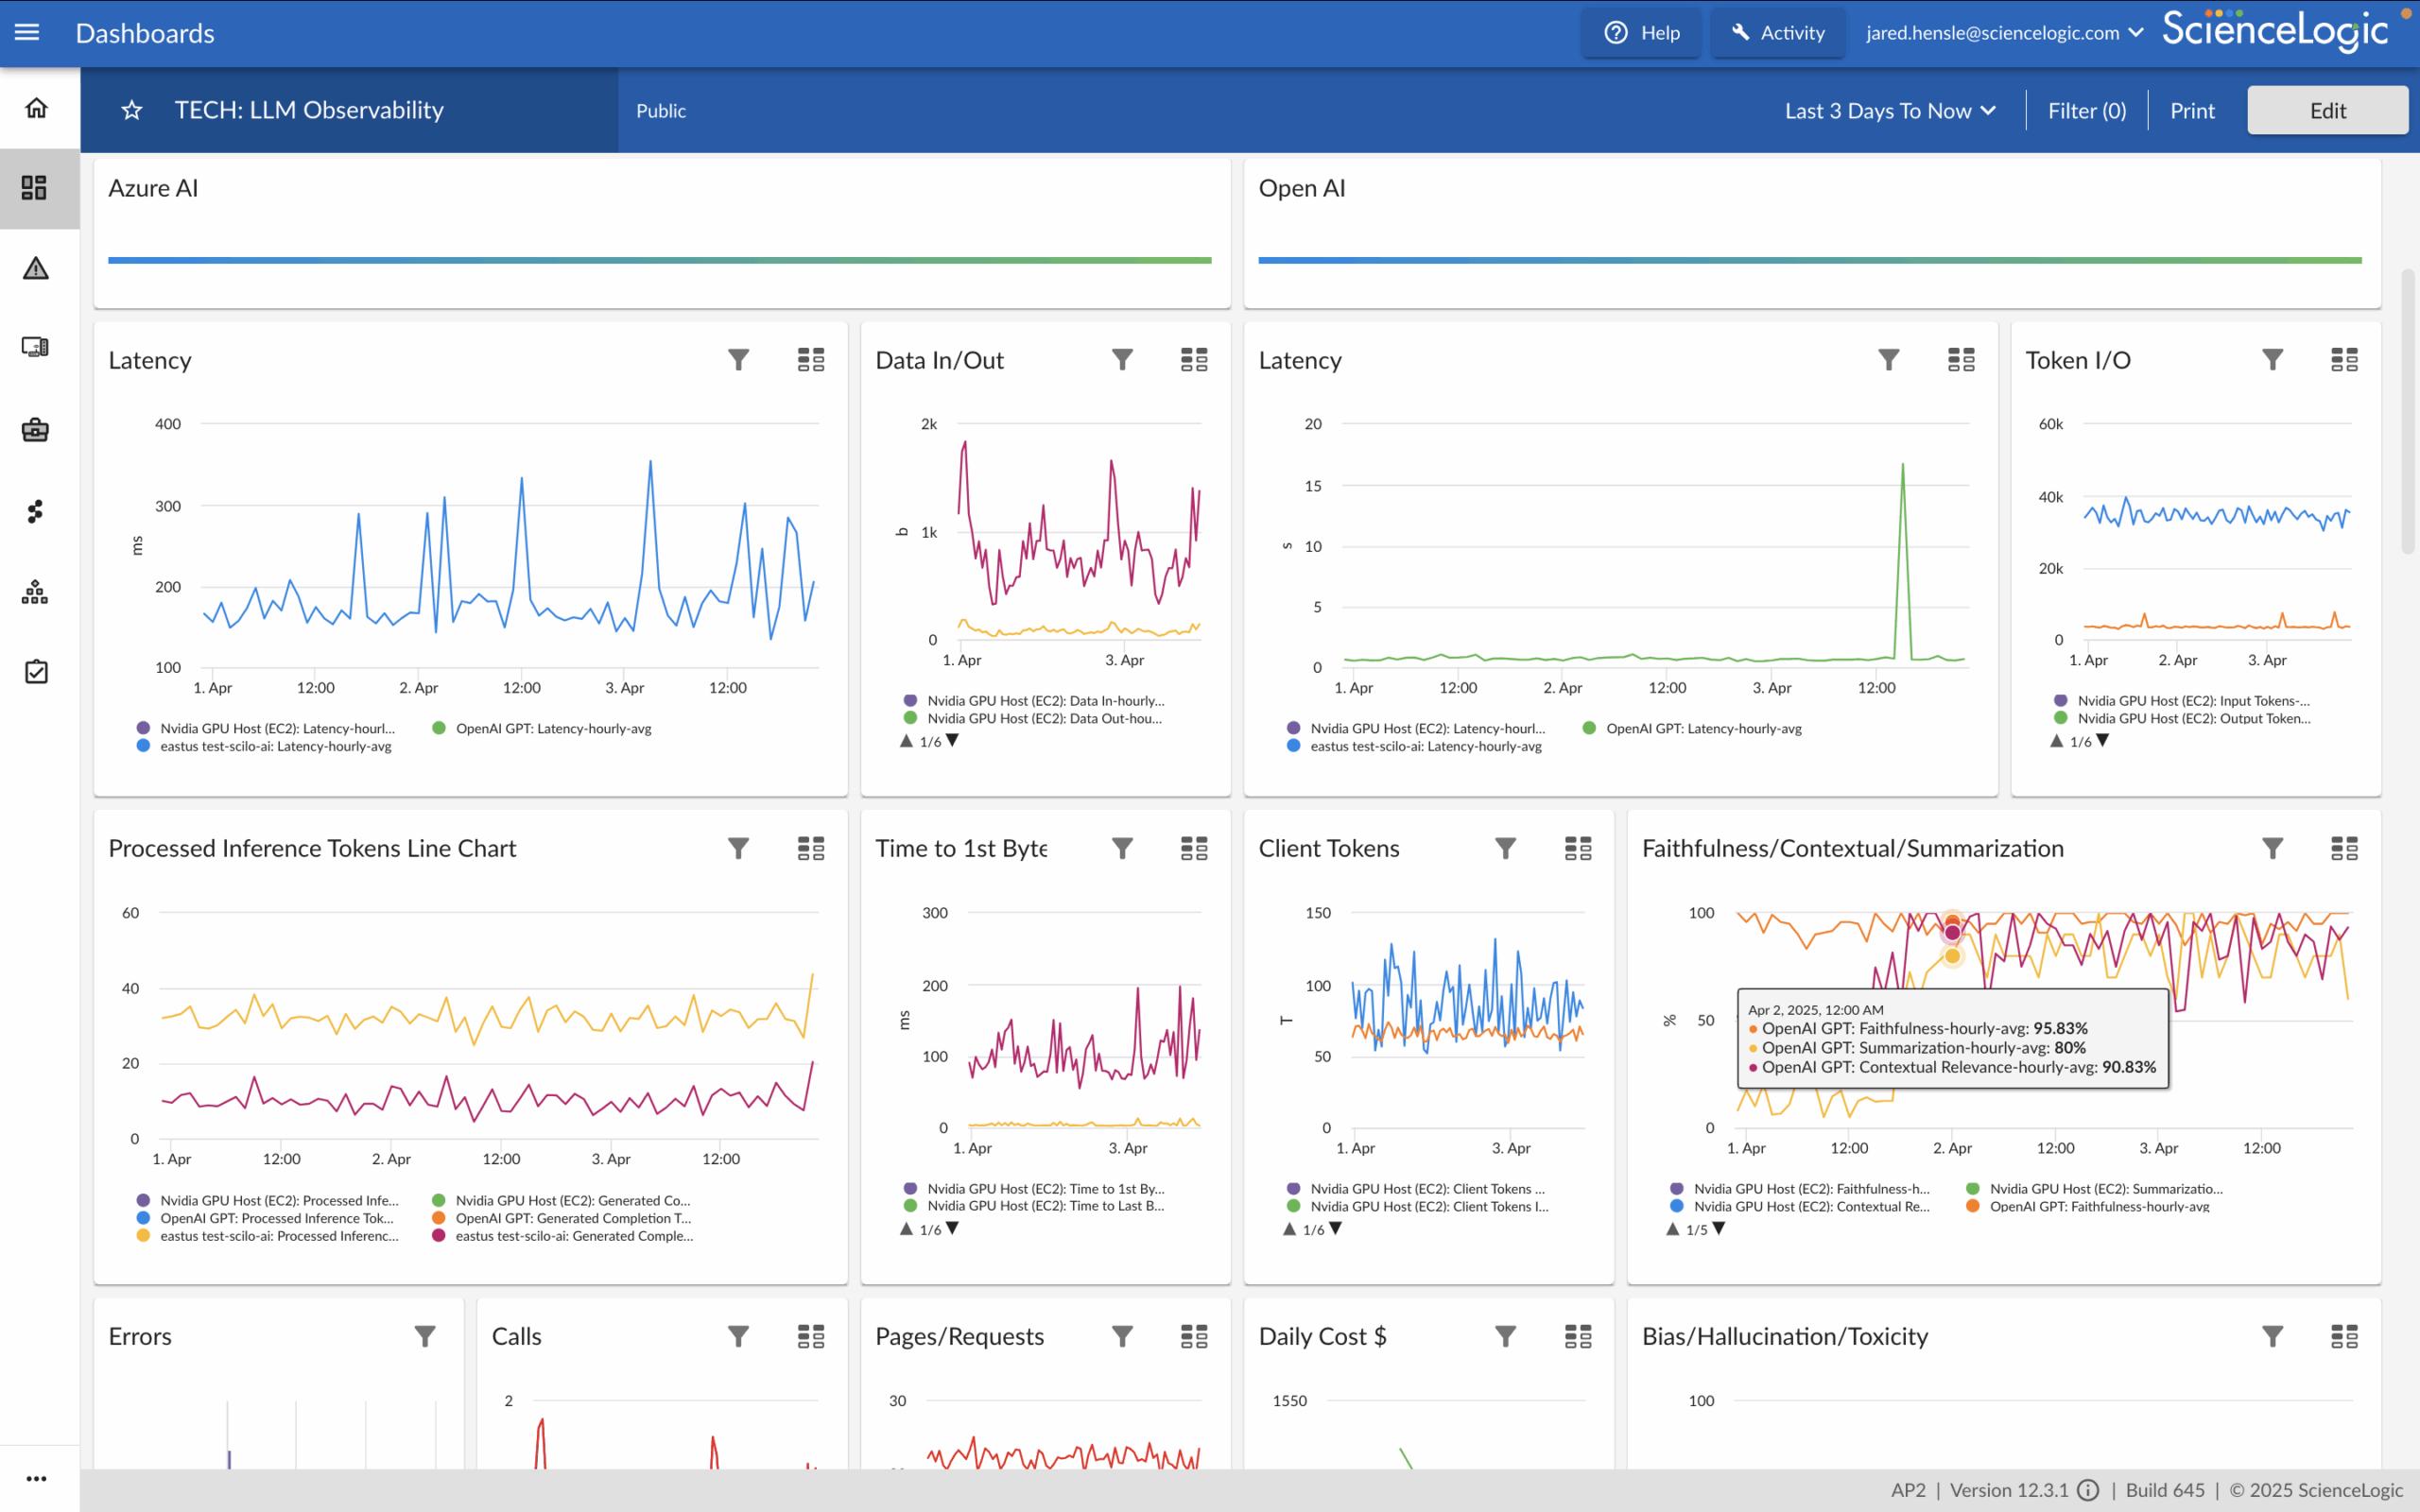Click the Home sidebar icon
This screenshot has width=2420, height=1512.
click(36, 108)
